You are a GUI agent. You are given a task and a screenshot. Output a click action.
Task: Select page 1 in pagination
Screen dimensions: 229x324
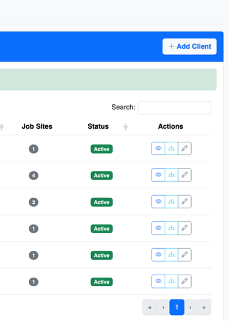(x=176, y=308)
